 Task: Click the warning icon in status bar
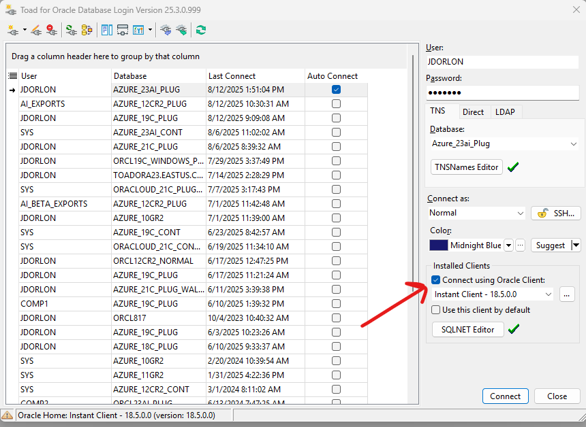pos(7,415)
